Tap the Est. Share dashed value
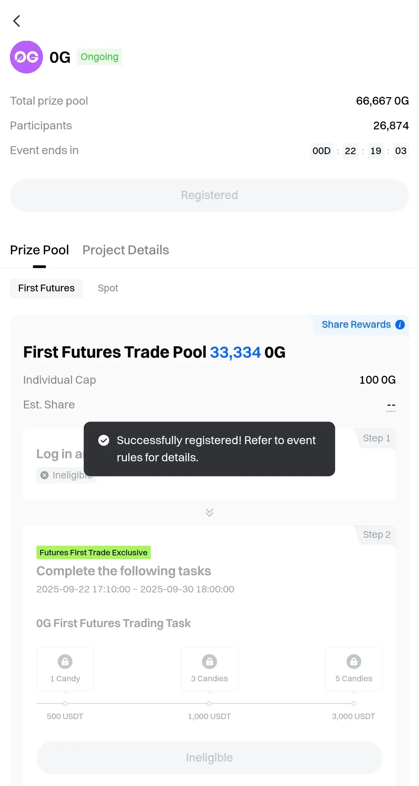The width and height of the screenshot is (419, 786). point(391,405)
